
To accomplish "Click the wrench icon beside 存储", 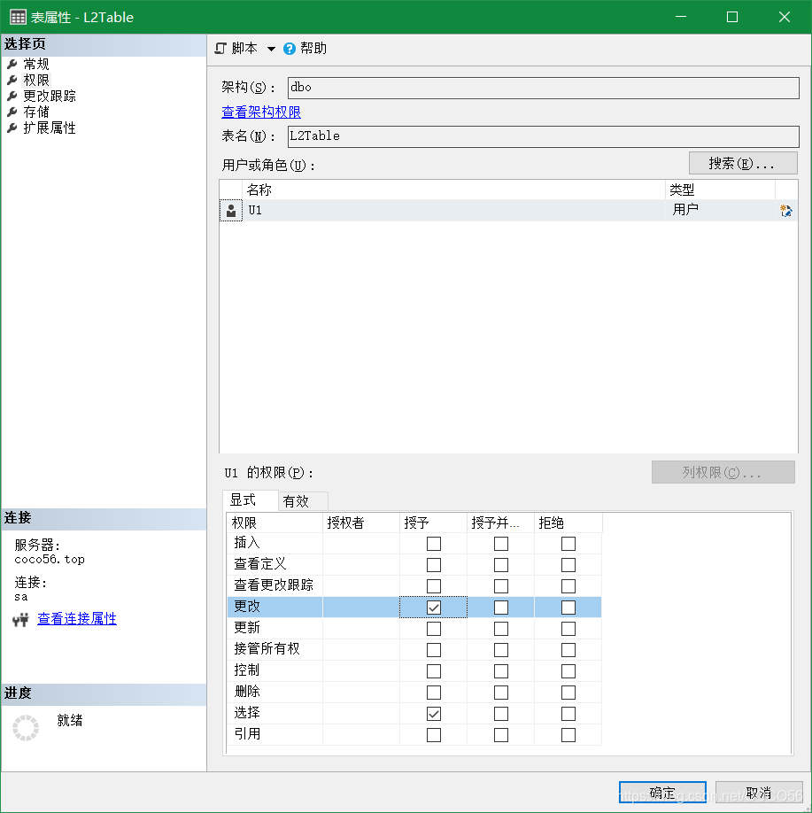I will [x=12, y=112].
